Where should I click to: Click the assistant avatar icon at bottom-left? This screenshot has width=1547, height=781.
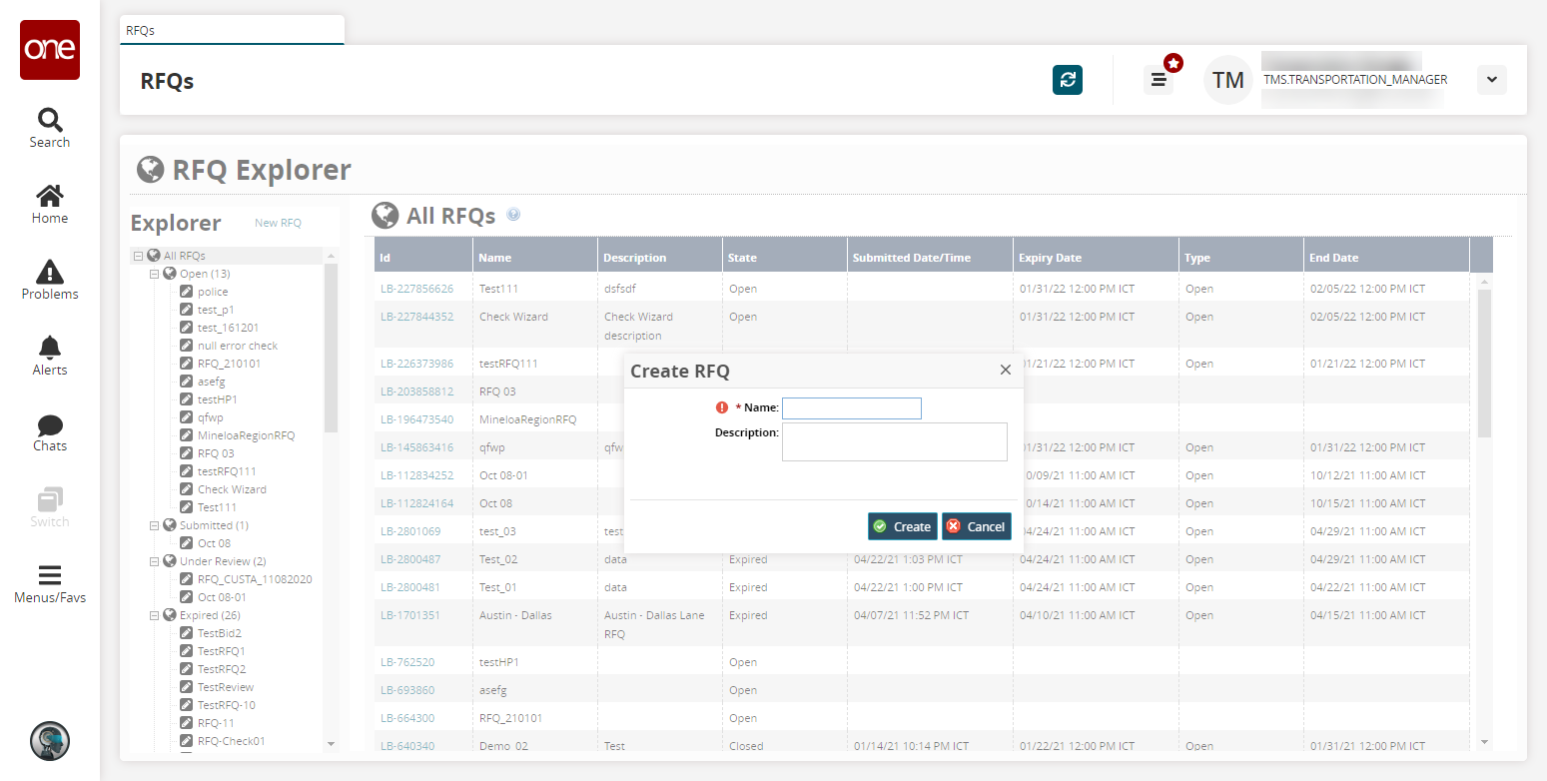(x=49, y=741)
